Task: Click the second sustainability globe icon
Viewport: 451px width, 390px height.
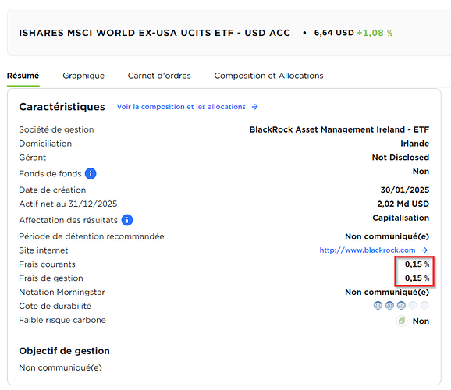Action: click(x=389, y=306)
